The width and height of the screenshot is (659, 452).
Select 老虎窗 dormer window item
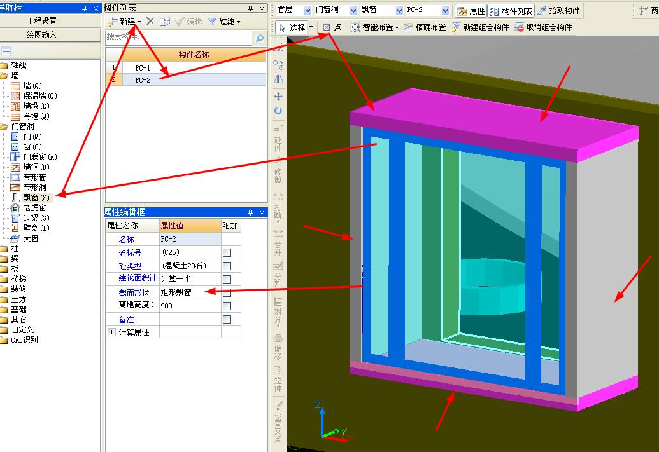[29, 208]
